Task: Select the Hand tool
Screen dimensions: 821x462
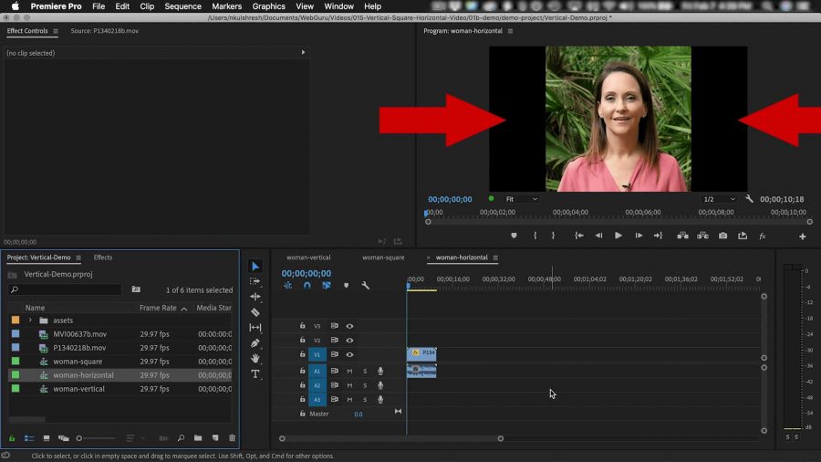Action: coord(255,359)
